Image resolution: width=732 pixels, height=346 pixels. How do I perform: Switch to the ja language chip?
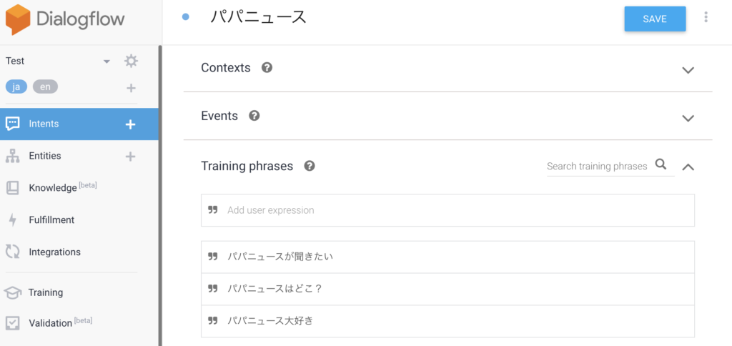click(16, 87)
